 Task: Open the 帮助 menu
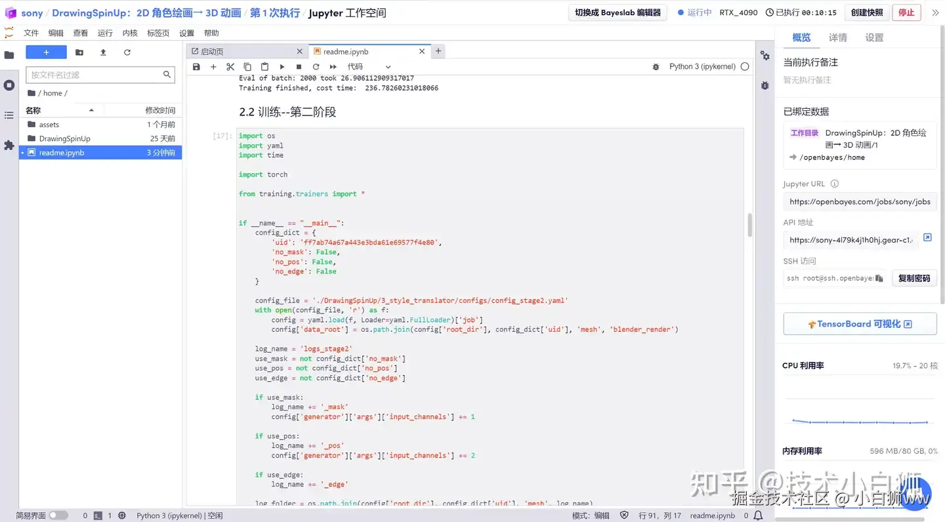211,33
